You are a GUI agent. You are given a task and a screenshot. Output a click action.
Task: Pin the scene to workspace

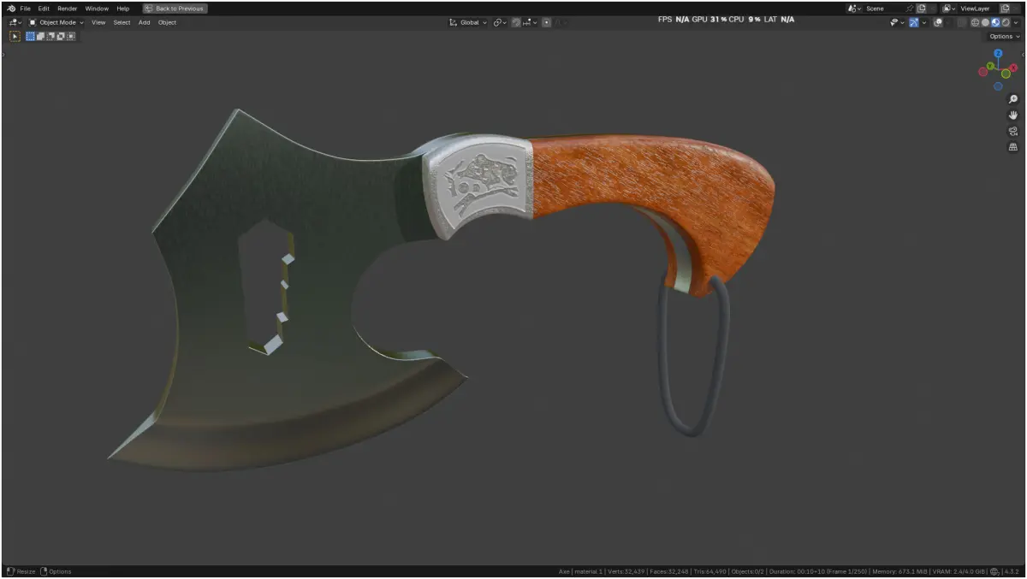coord(910,9)
